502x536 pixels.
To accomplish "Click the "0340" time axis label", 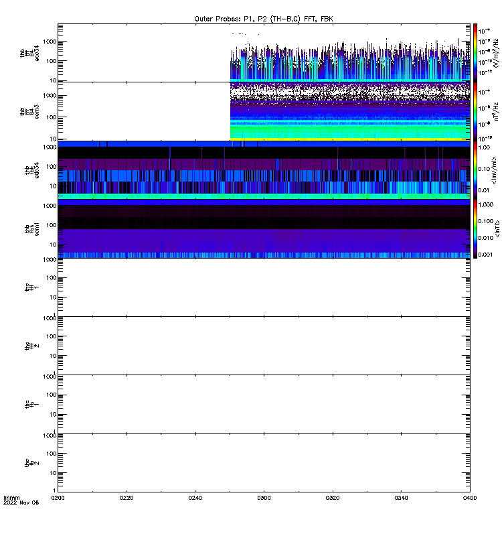I will click(x=401, y=498).
